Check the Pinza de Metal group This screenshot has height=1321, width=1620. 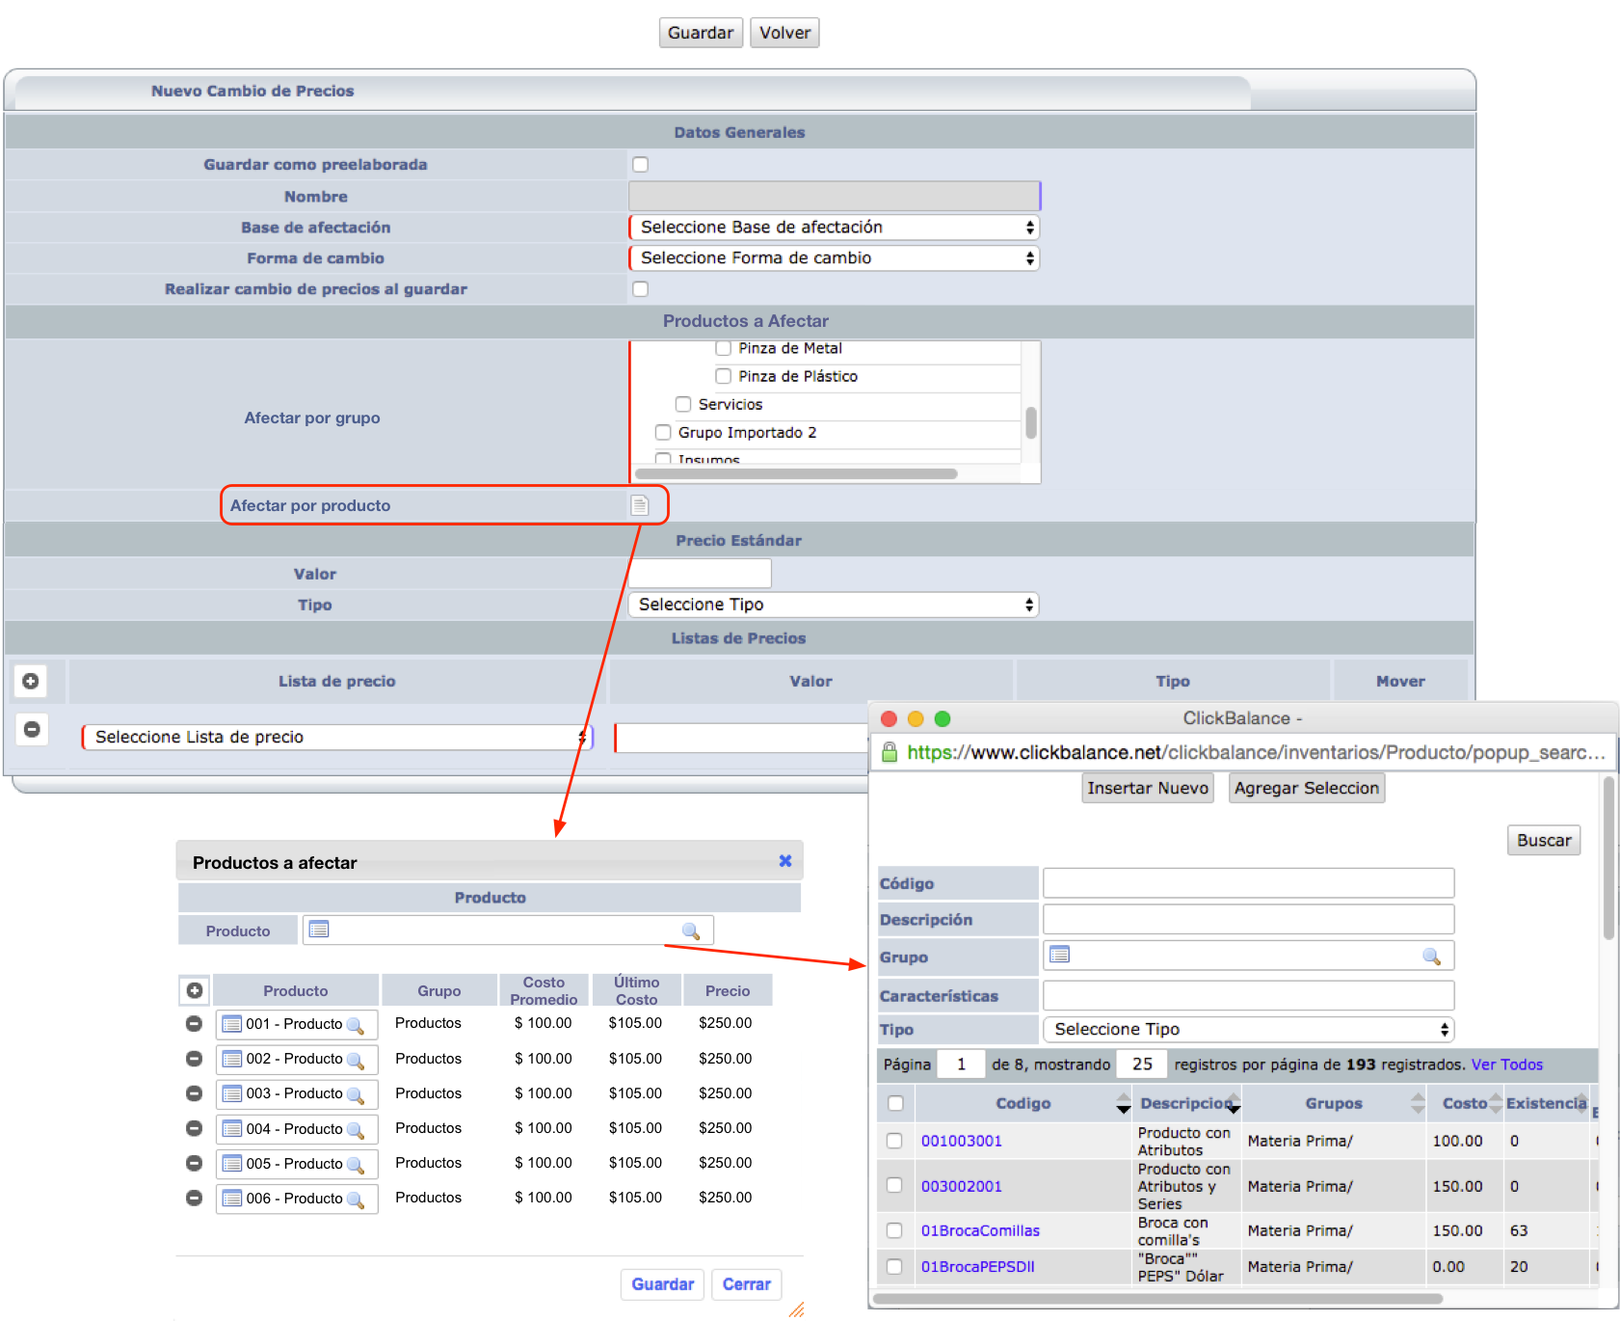click(x=724, y=348)
